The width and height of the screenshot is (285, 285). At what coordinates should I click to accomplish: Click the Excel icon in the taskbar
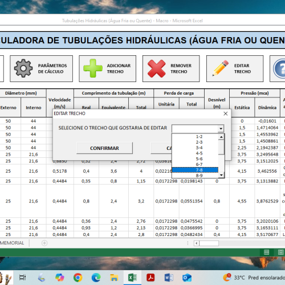click(132, 278)
